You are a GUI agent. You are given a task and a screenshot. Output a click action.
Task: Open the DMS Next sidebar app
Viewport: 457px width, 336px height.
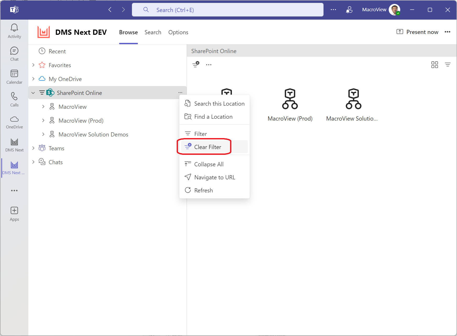click(x=14, y=145)
